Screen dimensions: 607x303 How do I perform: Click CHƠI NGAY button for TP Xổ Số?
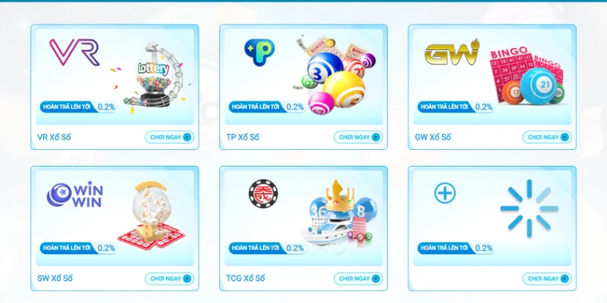(358, 137)
